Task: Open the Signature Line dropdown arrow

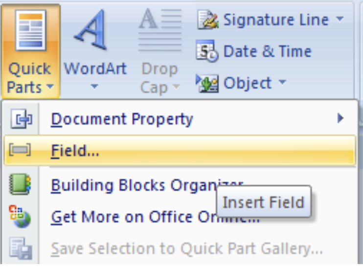Action: click(340, 19)
